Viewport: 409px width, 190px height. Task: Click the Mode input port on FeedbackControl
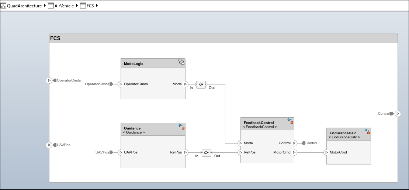click(x=240, y=143)
